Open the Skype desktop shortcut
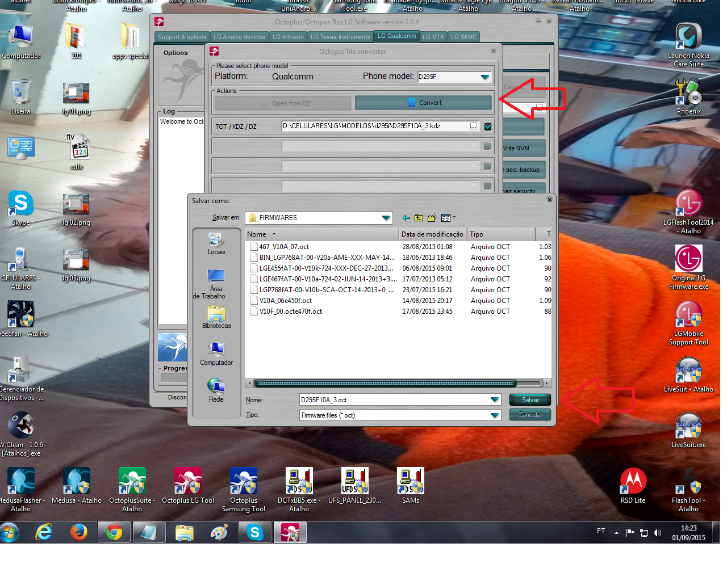Image resolution: width=727 pixels, height=581 pixels. [x=21, y=208]
